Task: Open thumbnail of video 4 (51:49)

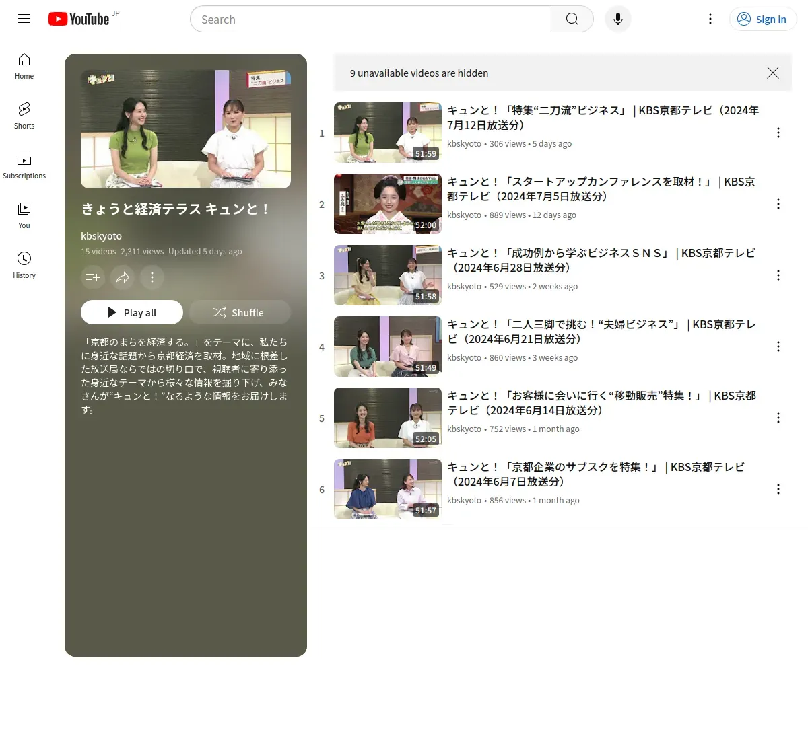Action: pyautogui.click(x=388, y=346)
